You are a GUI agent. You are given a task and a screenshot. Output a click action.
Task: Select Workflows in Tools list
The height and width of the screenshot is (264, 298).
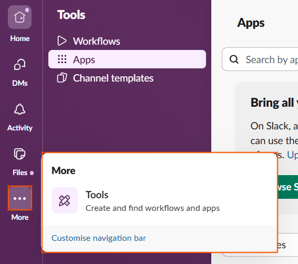tap(127, 41)
